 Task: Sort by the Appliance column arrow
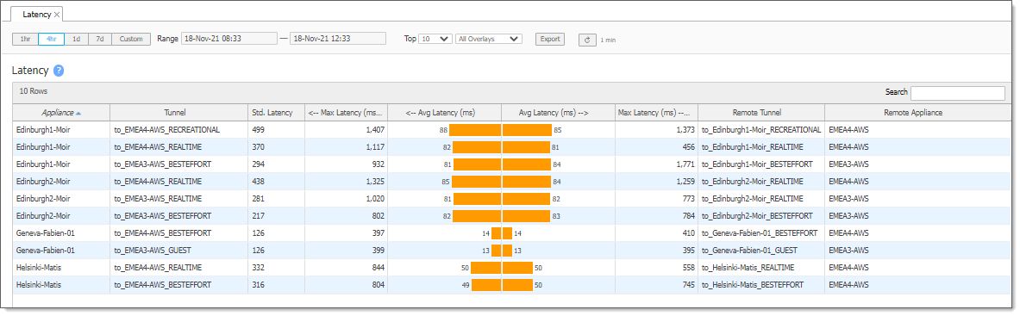coord(78,113)
